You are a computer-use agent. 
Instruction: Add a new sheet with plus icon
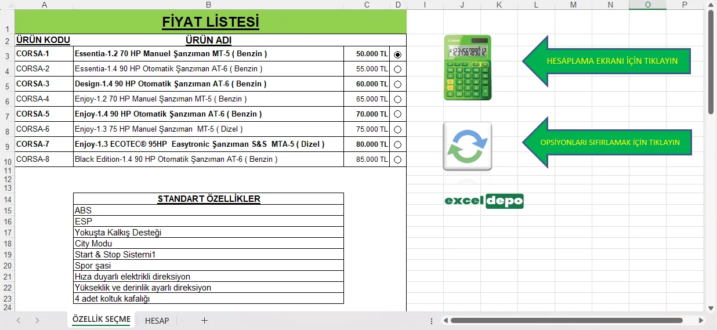(204, 320)
